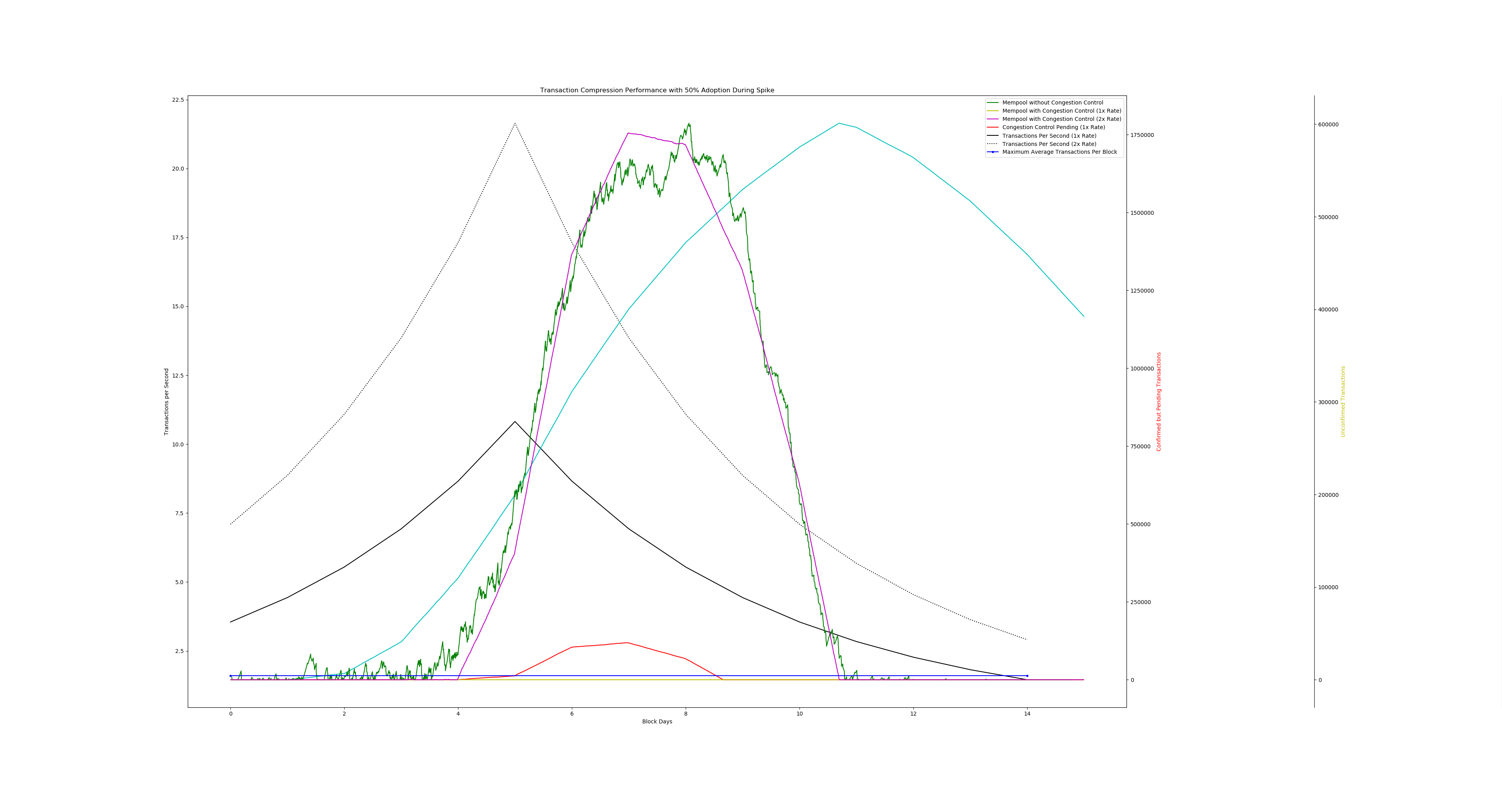1502x795 pixels.
Task: Click yellow 'Unconfirmed Transactions' axis label
Action: (1343, 401)
